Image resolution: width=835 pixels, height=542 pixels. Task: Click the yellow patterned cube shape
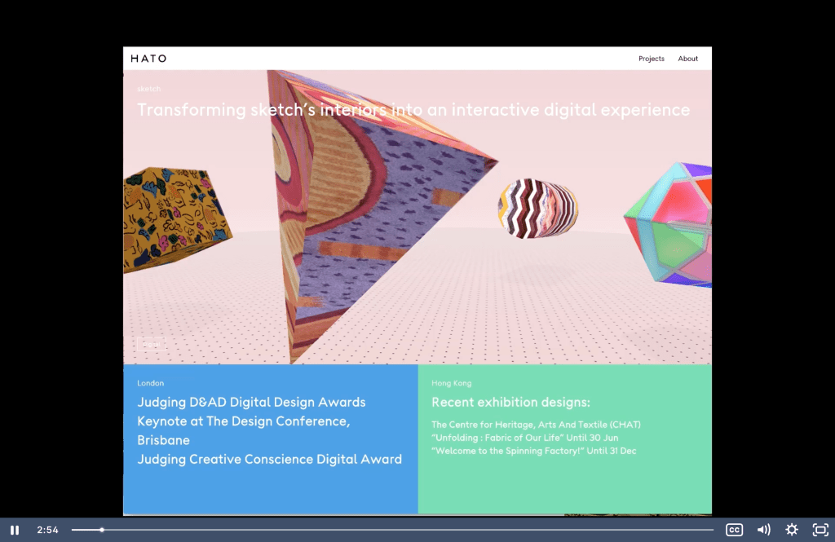coord(171,216)
